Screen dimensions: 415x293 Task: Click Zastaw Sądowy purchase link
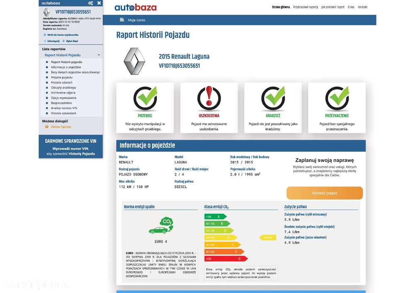point(61,127)
